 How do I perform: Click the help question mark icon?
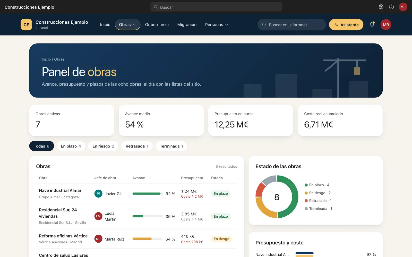pyautogui.click(x=391, y=7)
